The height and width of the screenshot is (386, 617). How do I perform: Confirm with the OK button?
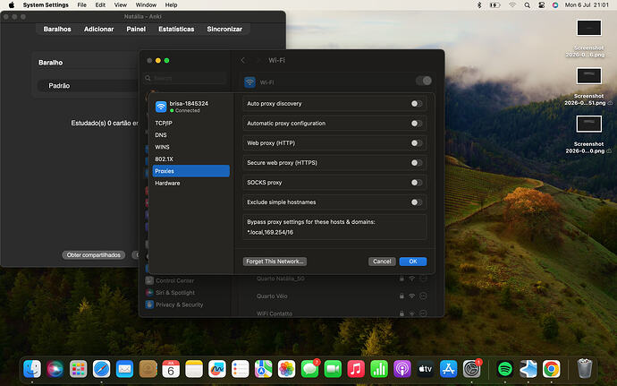[413, 262]
